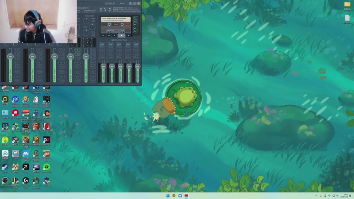Disable the lit A1 on the fourth strip

(77, 50)
